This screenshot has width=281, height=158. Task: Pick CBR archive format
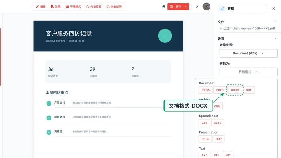[x=217, y=106]
